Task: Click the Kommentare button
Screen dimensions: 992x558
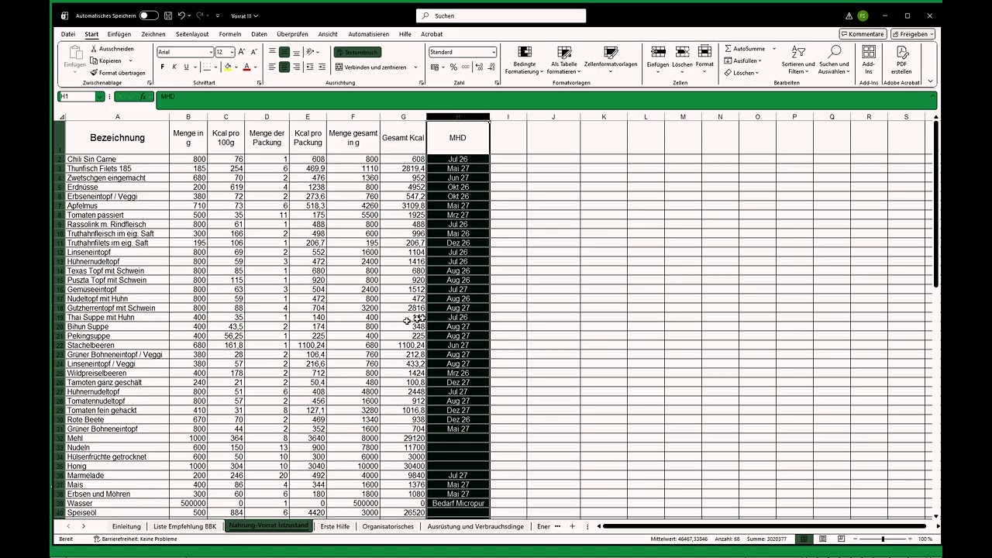Action: 863,34
